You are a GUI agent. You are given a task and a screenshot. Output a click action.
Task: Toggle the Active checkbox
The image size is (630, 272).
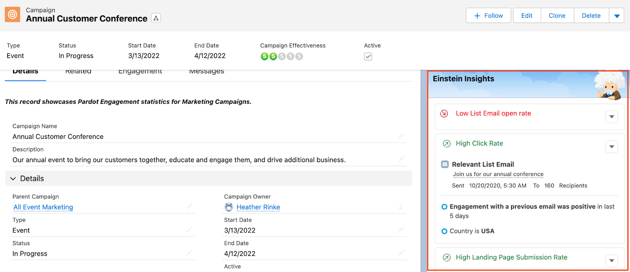(368, 57)
